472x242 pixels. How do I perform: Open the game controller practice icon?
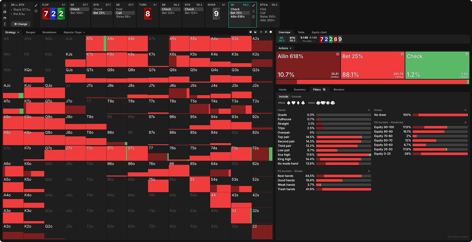(x=5, y=18)
